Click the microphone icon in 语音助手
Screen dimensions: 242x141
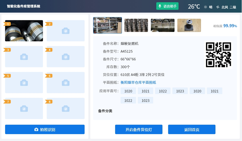160,6
